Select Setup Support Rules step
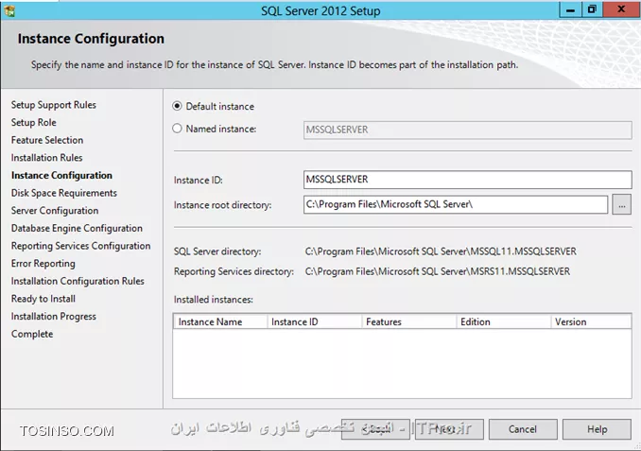Screen dimensions: 641x451 [x=54, y=105]
